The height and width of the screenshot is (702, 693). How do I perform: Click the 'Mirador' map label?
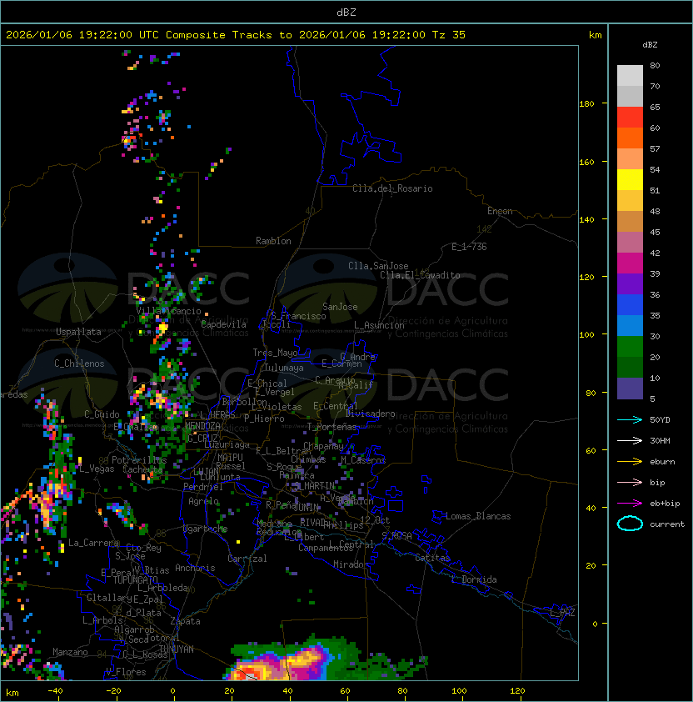click(x=351, y=564)
